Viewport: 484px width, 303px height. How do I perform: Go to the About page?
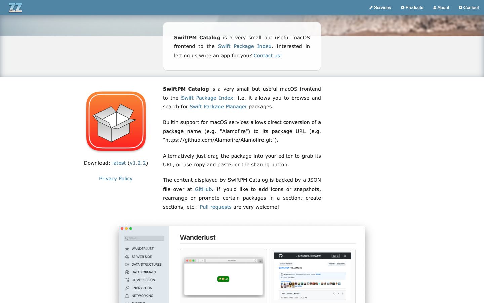(x=441, y=7)
